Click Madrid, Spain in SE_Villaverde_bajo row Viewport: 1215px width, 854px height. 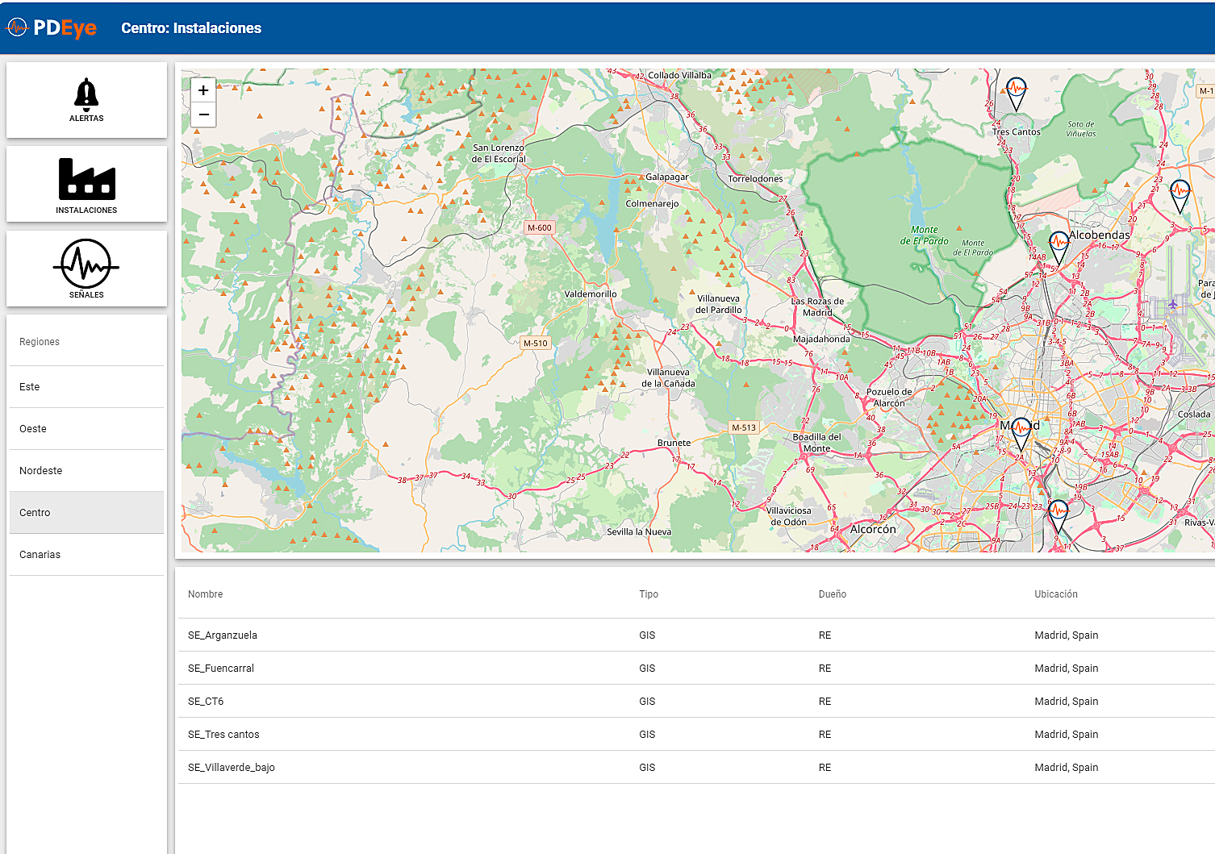pos(1067,768)
